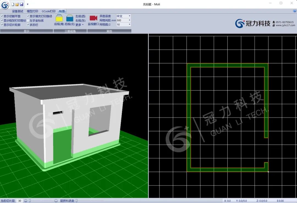This screenshot has width=297, height=203.
Task: Switch to the 设备测试 tab
Action: pos(17,11)
